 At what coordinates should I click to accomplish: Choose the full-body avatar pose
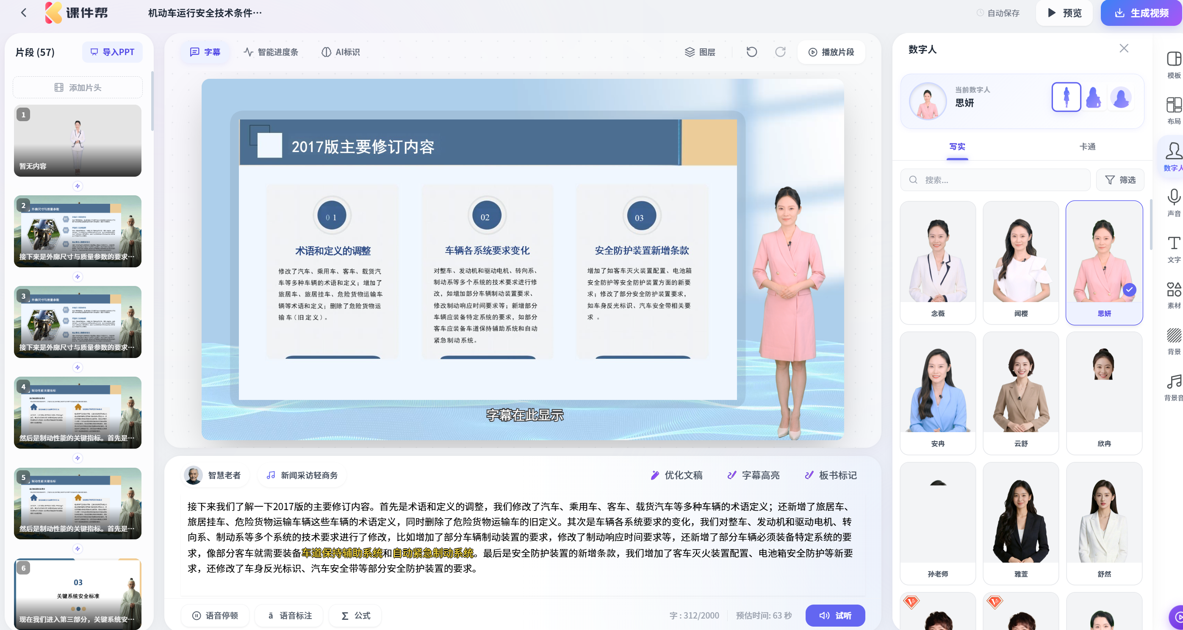click(1066, 97)
